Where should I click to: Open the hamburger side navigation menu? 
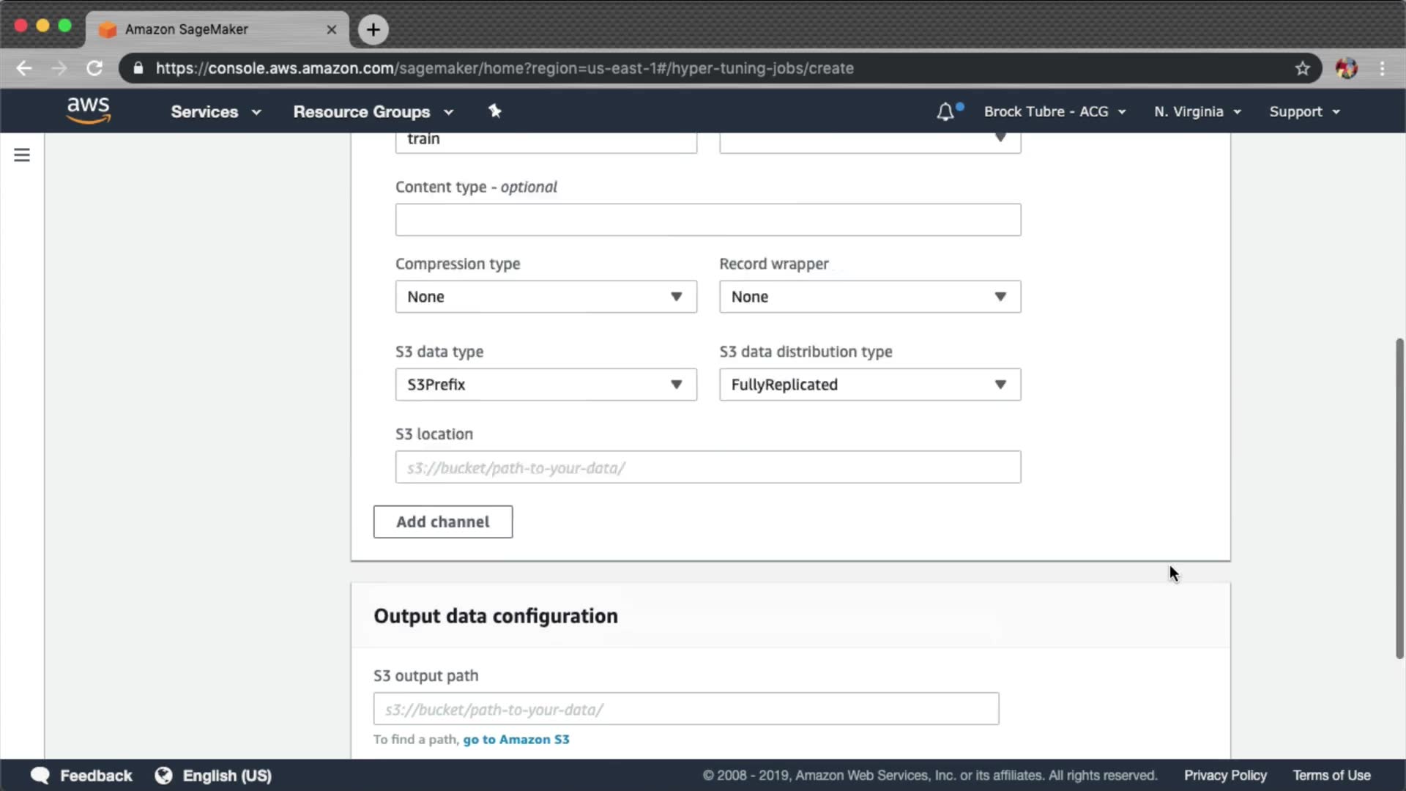pyautogui.click(x=22, y=155)
